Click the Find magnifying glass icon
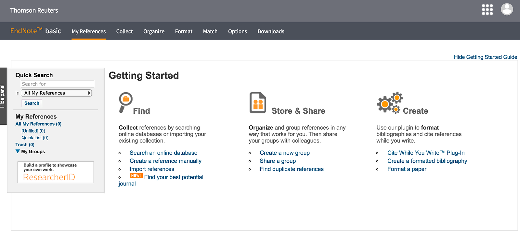This screenshot has width=520, height=240. 125,102
